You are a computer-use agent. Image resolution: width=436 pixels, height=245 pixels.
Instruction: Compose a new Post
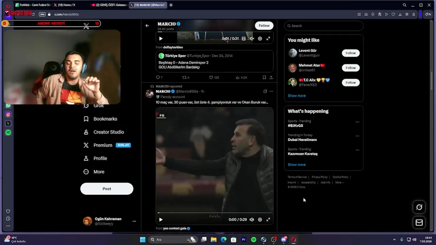(107, 189)
